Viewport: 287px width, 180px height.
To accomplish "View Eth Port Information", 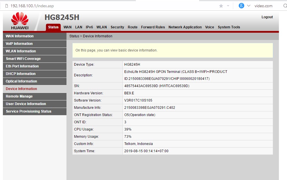I will pos(35,66).
